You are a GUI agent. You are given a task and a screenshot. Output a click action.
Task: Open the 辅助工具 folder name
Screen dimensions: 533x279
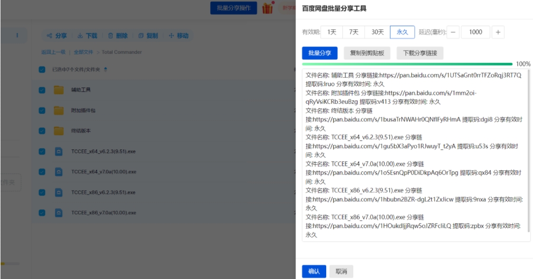coord(81,90)
